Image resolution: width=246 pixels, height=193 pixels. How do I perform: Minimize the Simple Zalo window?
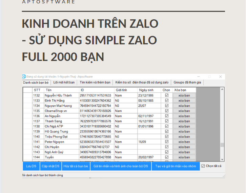[x=199, y=77]
